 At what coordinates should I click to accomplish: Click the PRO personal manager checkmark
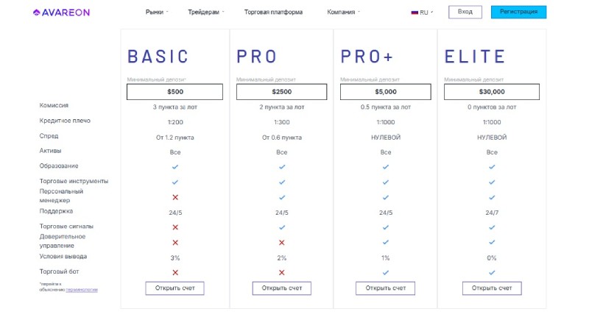tap(282, 197)
